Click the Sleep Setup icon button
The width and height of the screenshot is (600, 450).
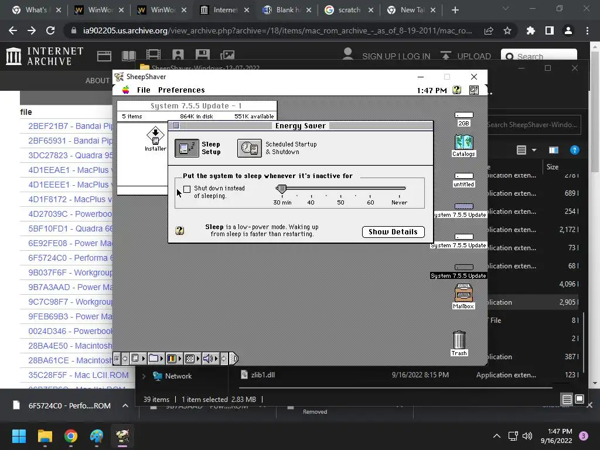click(187, 148)
